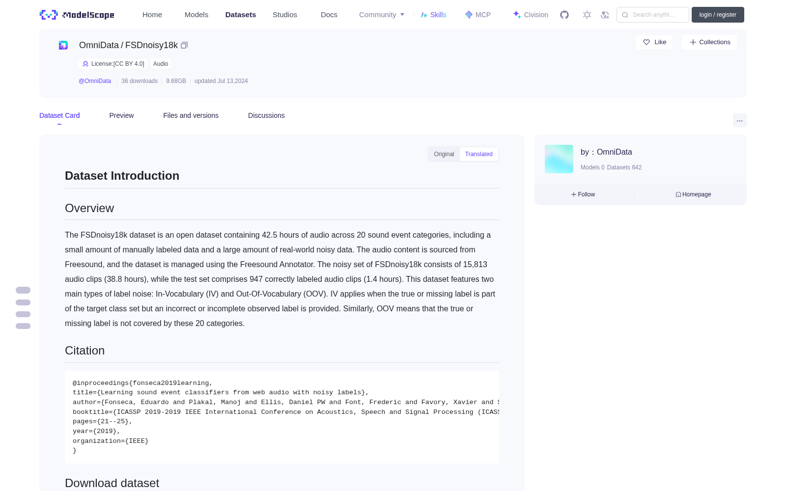Jump to second section in floating outline
Viewport: 786px width, 491px height.
point(23,302)
